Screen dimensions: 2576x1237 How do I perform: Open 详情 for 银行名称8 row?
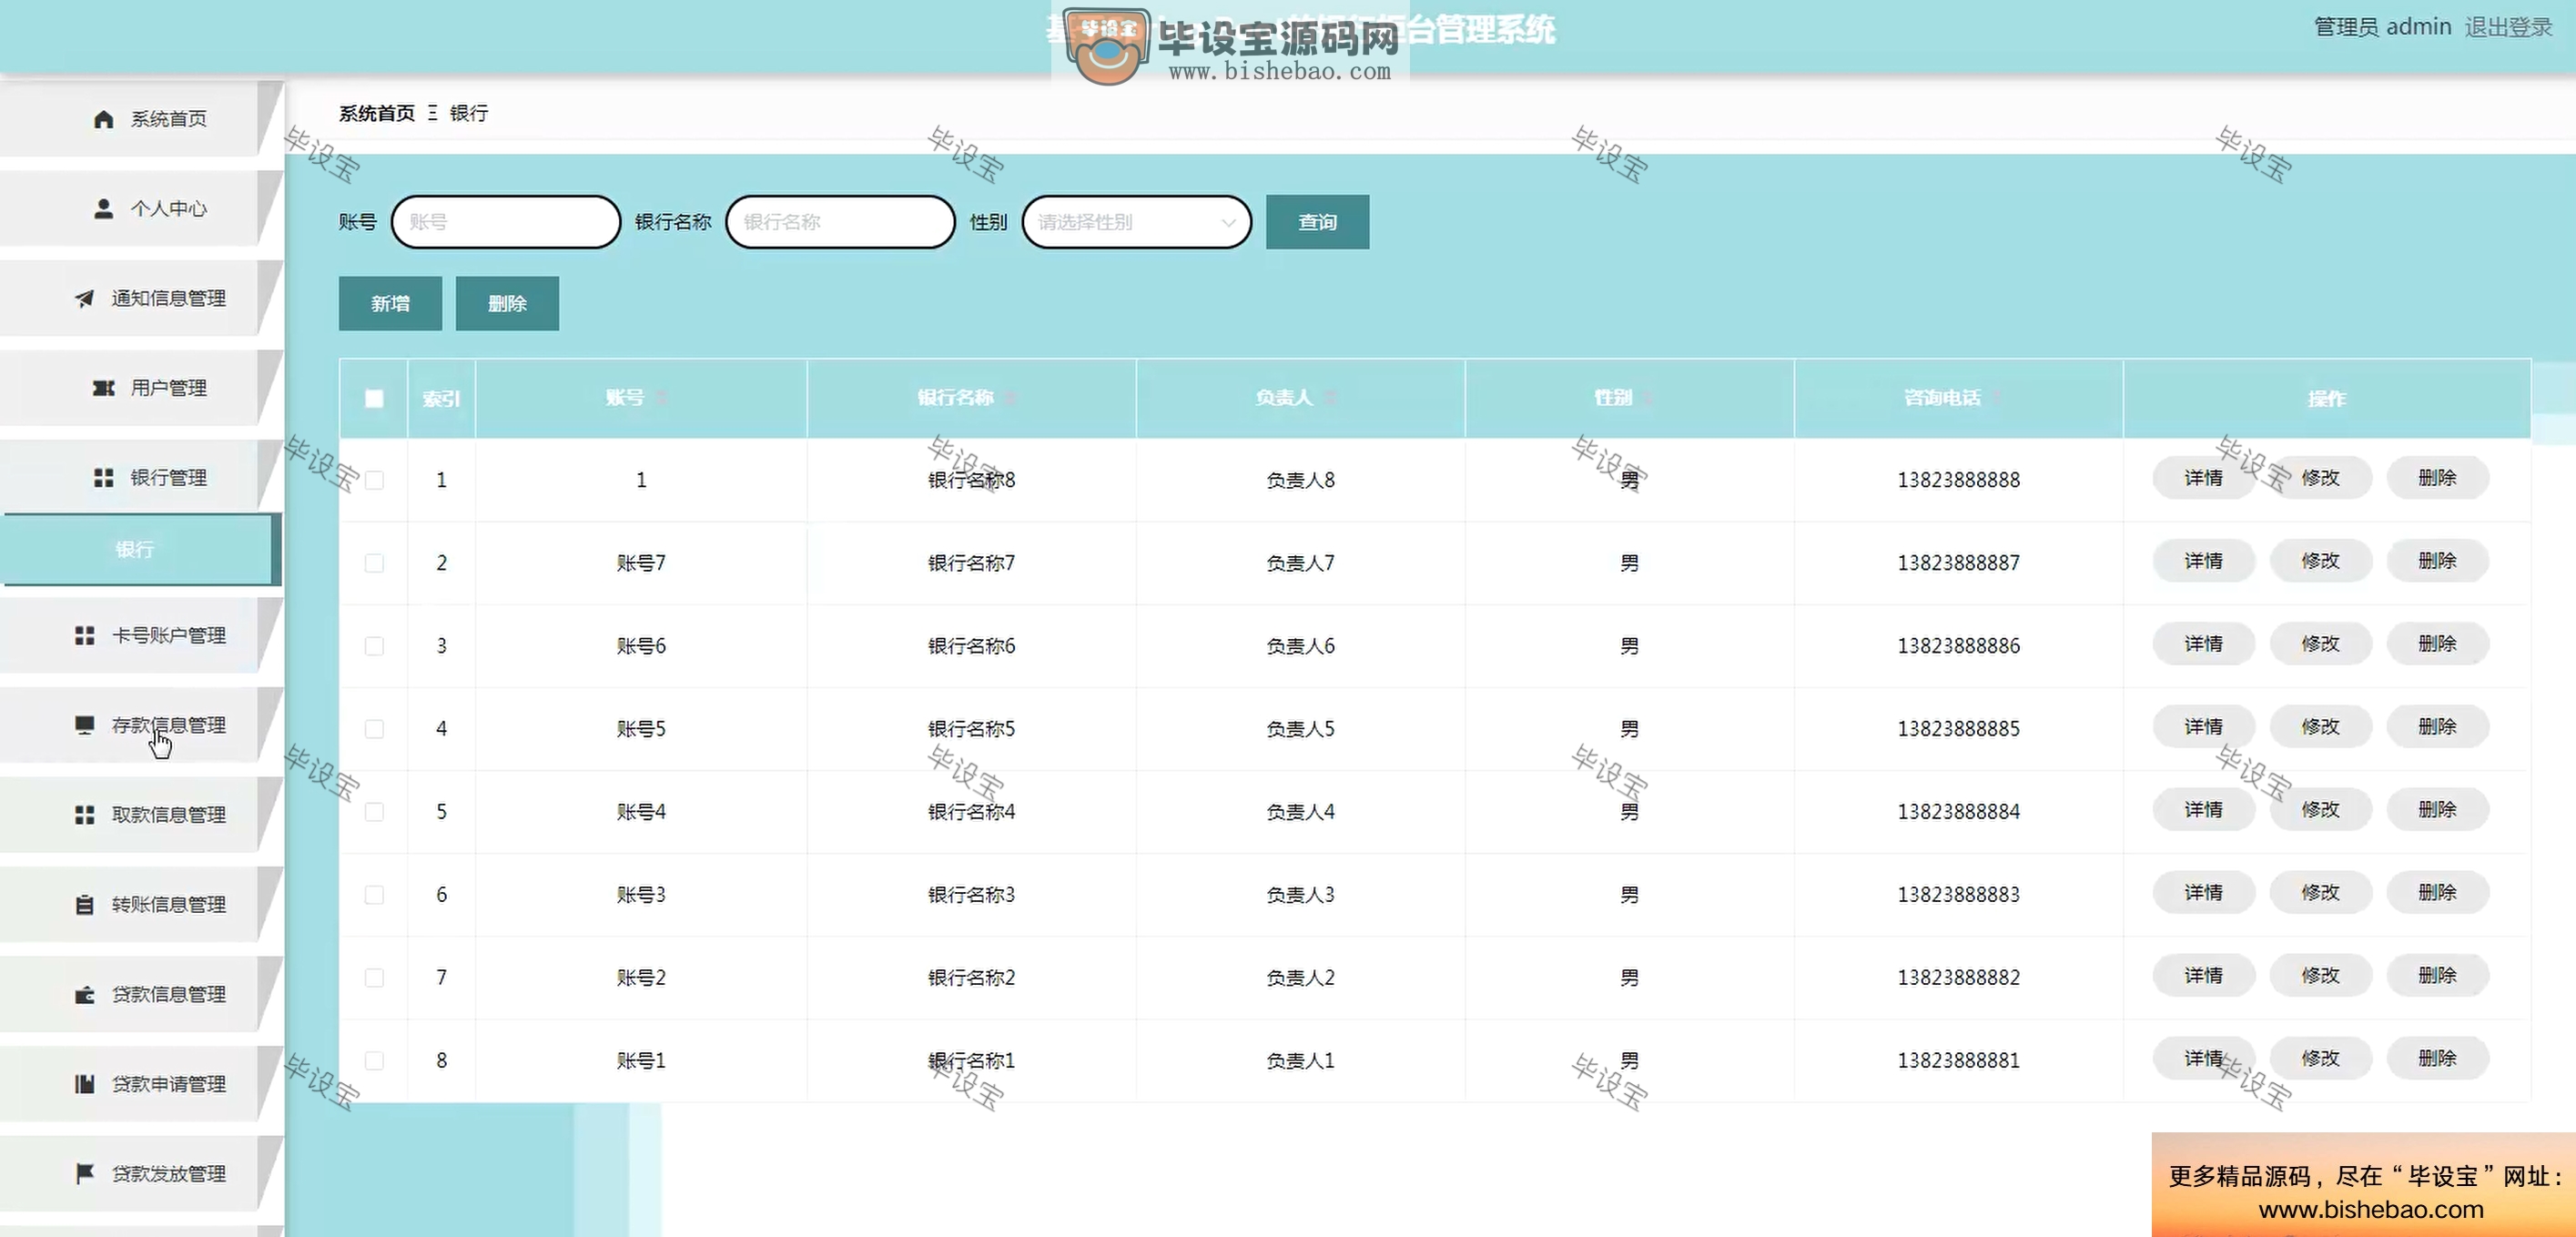2203,478
